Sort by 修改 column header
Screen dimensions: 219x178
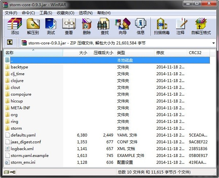coord(170,53)
